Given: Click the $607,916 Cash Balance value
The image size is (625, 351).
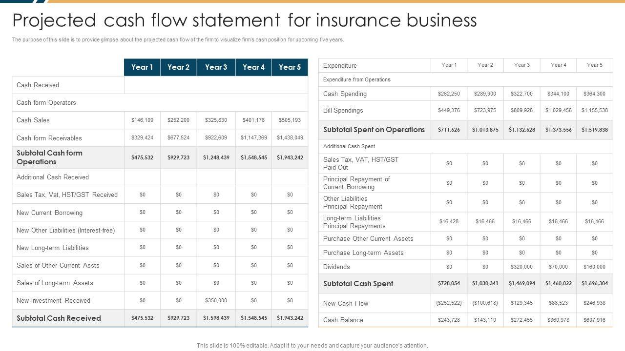Looking at the screenshot, I should [594, 320].
